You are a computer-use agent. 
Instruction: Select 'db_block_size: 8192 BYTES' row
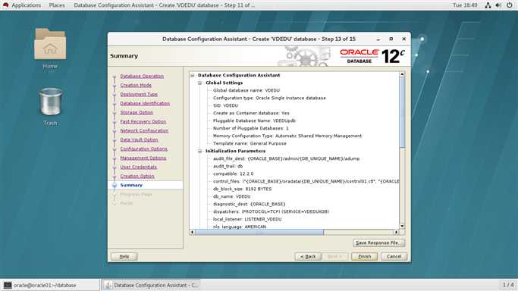242,189
